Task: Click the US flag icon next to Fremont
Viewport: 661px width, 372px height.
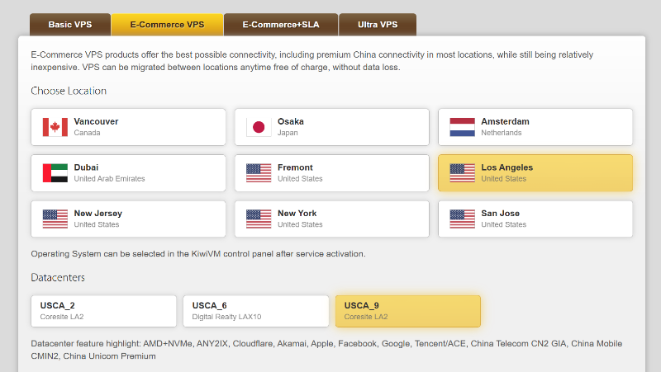Action: point(259,173)
